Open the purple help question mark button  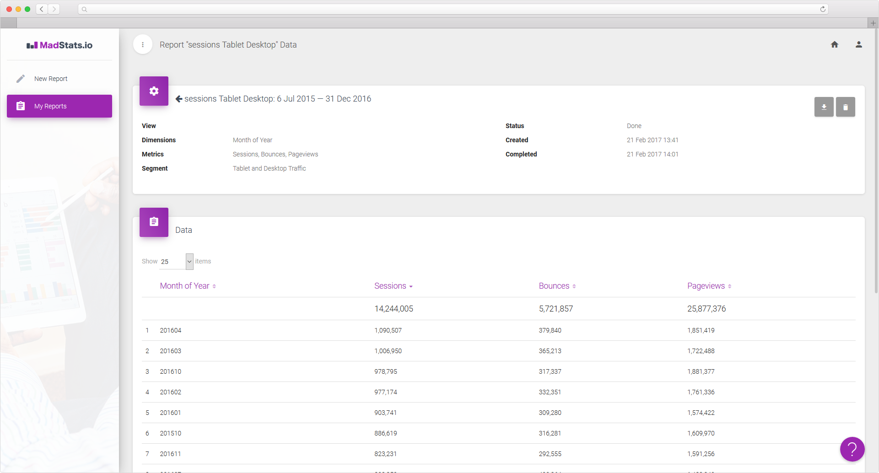[852, 449]
